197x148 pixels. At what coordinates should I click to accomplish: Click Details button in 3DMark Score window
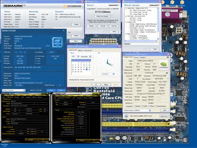tap(92, 26)
